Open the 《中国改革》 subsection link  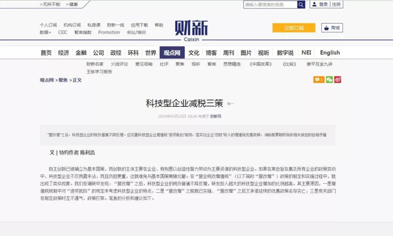pyautogui.click(x=261, y=64)
